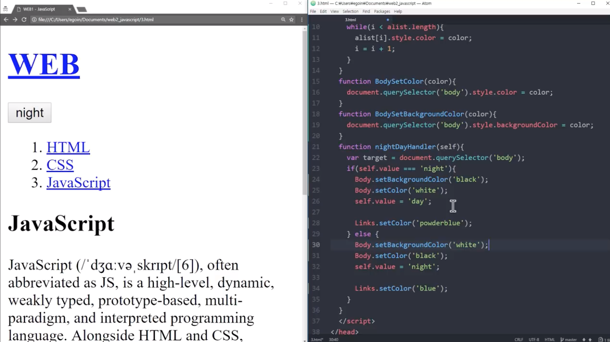Click the modified dot on 3.html tab

388,20
